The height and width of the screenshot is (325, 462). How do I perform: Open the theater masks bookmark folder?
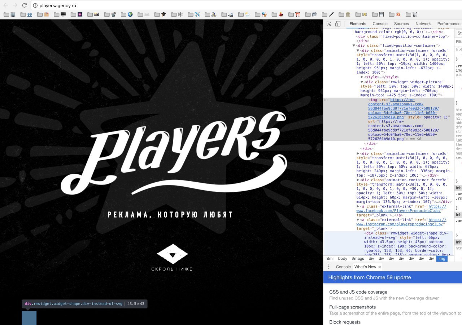point(261,14)
